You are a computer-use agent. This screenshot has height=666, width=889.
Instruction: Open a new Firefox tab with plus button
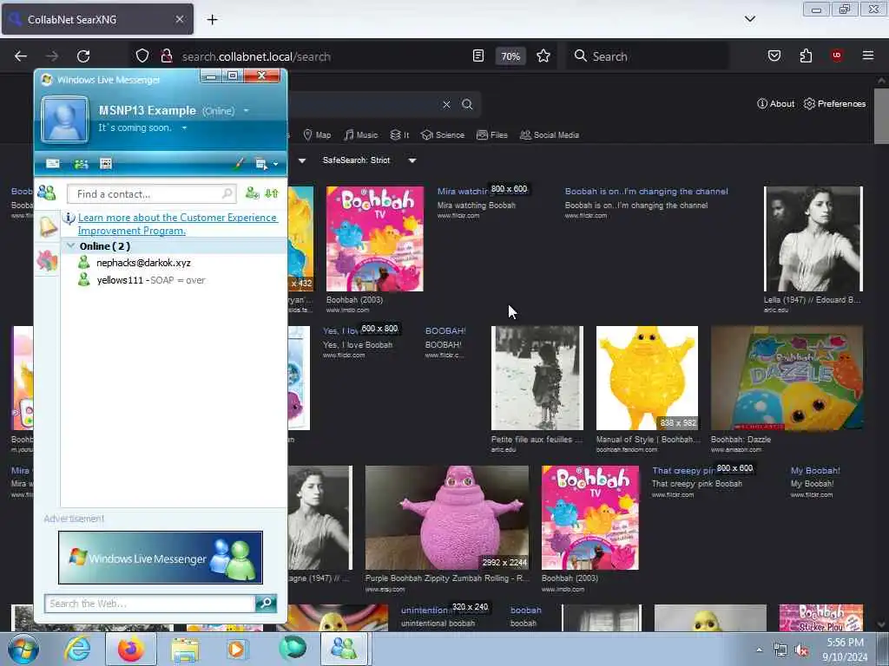[x=212, y=20]
